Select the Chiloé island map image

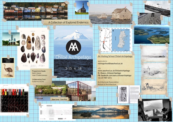point(115,40)
